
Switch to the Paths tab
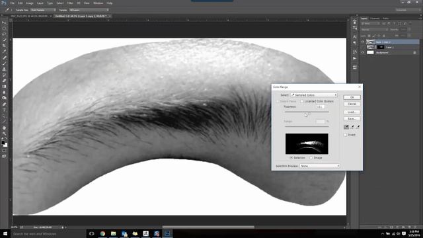pos(386,19)
